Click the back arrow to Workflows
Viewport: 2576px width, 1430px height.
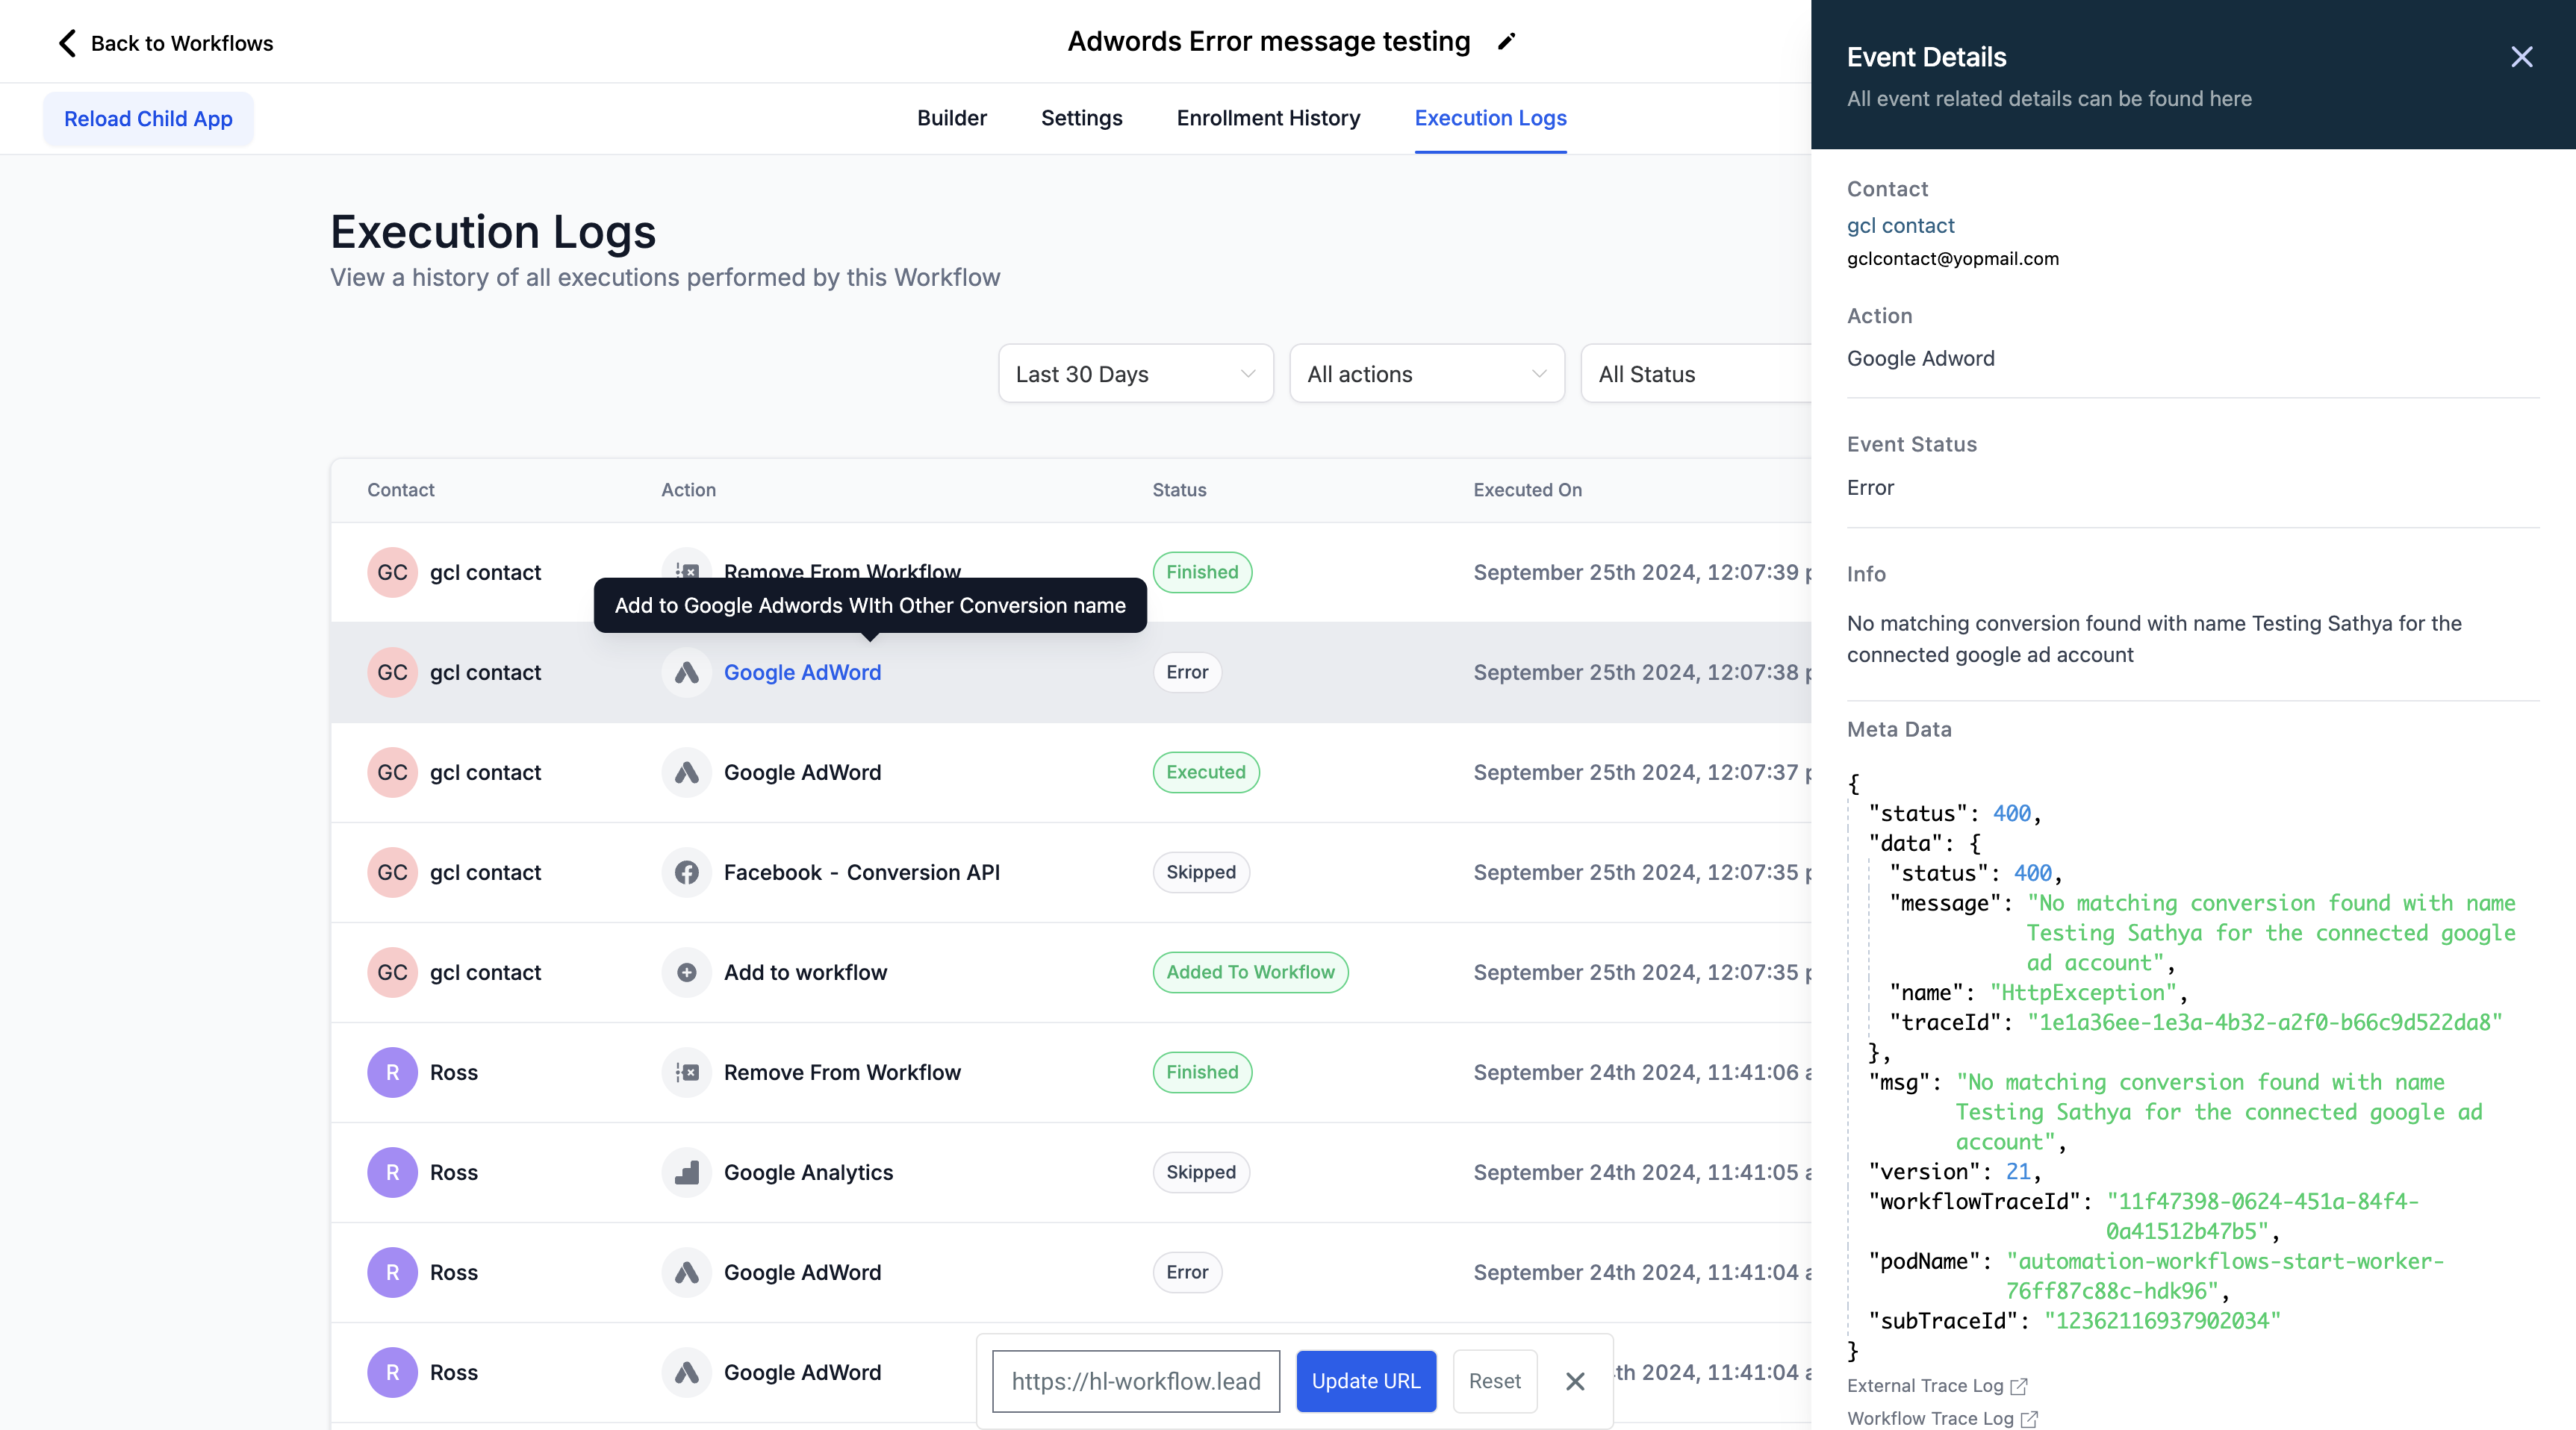67,43
